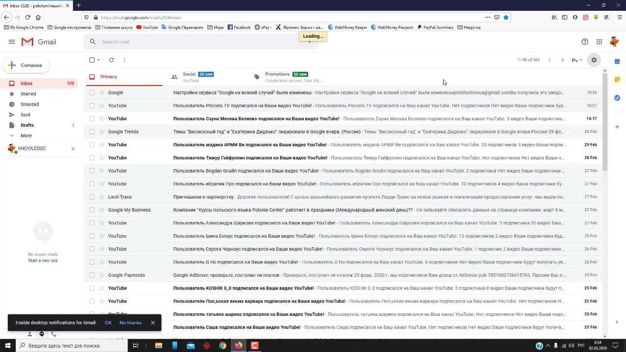
Task: Star the Google Payments email
Action: 102,275
